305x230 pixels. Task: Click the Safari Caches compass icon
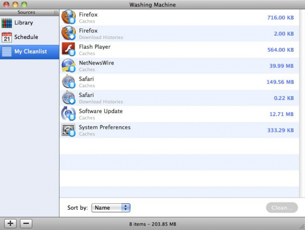[x=68, y=82]
